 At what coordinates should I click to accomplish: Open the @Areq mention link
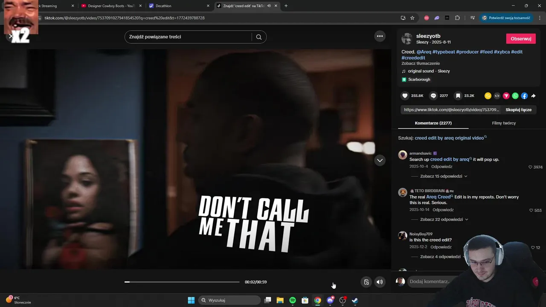[x=424, y=52]
